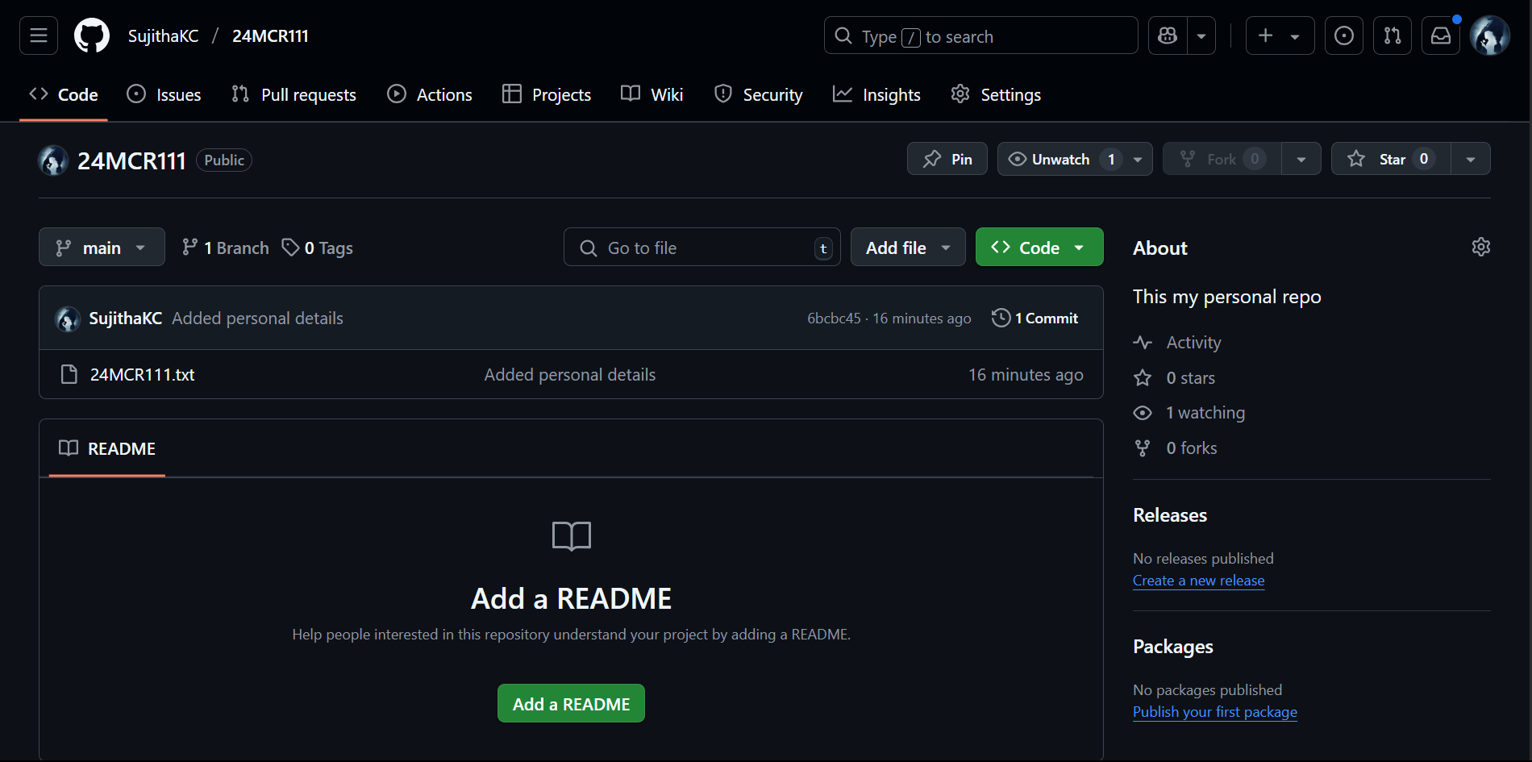Image resolution: width=1532 pixels, height=762 pixels.
Task: Click Create a new release
Action: pyautogui.click(x=1198, y=581)
